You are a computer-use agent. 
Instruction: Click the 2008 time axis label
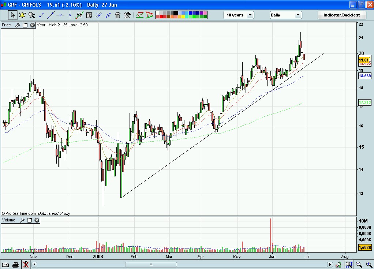(98, 256)
